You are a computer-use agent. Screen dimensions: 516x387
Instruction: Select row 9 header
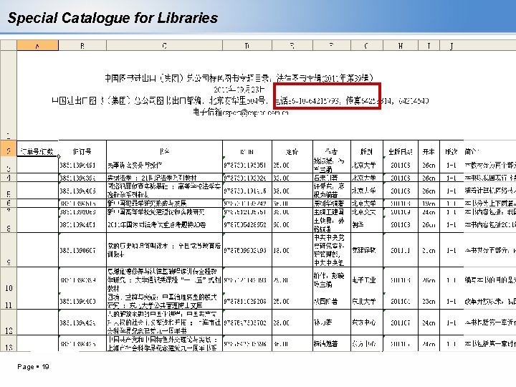pyautogui.click(x=8, y=250)
